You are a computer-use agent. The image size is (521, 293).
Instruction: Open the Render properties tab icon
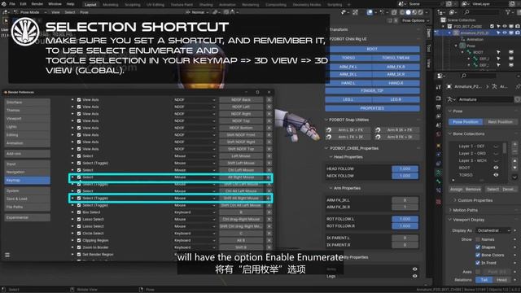click(439, 98)
